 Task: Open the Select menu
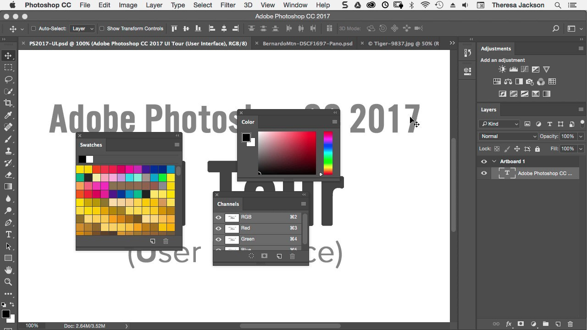pos(203,5)
